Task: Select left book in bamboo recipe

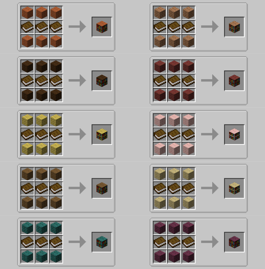Action: click(27, 135)
